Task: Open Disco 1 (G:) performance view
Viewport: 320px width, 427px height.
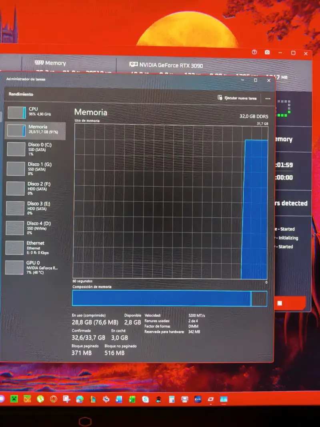Action: click(x=35, y=168)
